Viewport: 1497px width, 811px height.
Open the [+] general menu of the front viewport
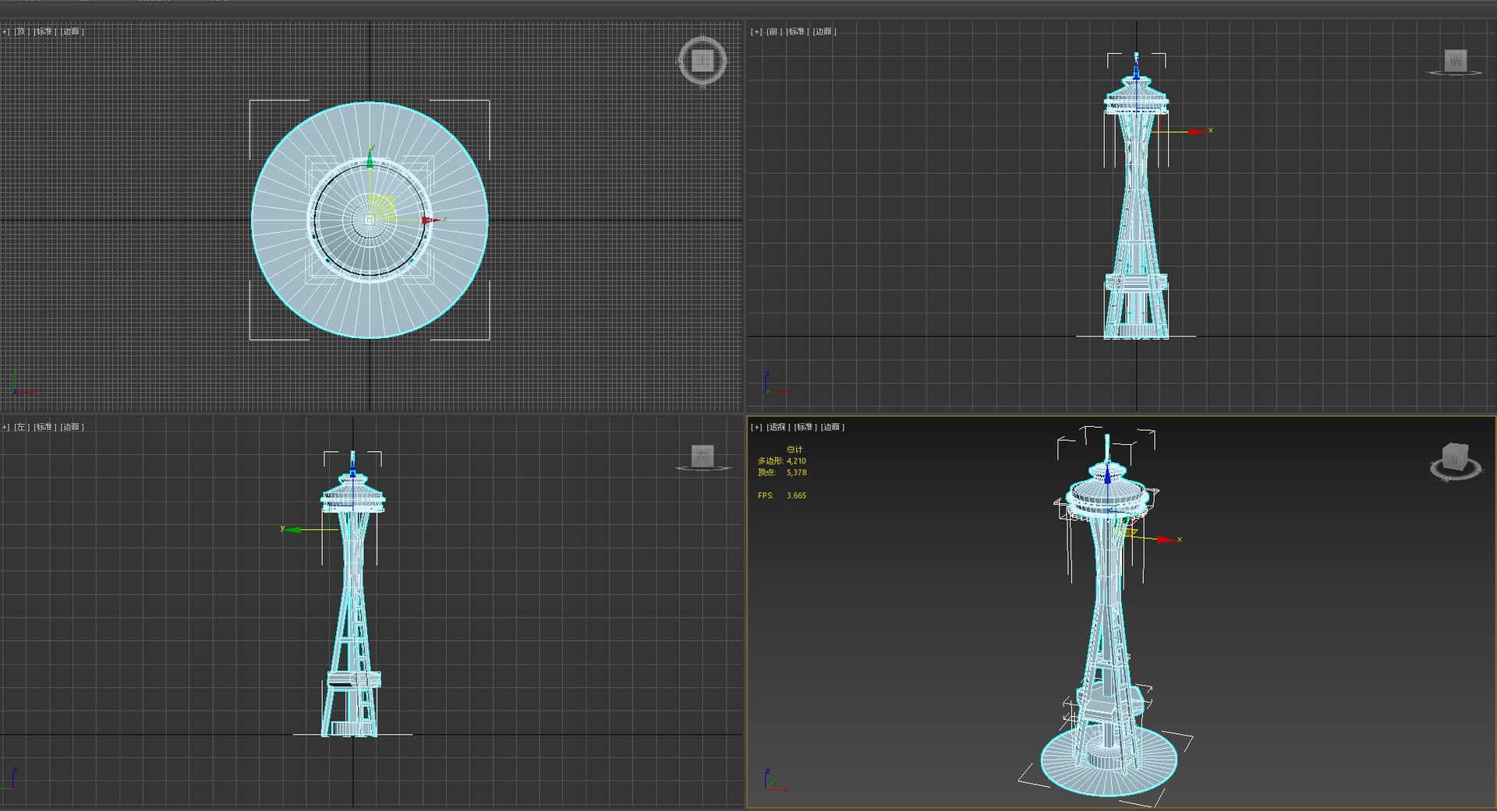tap(756, 32)
